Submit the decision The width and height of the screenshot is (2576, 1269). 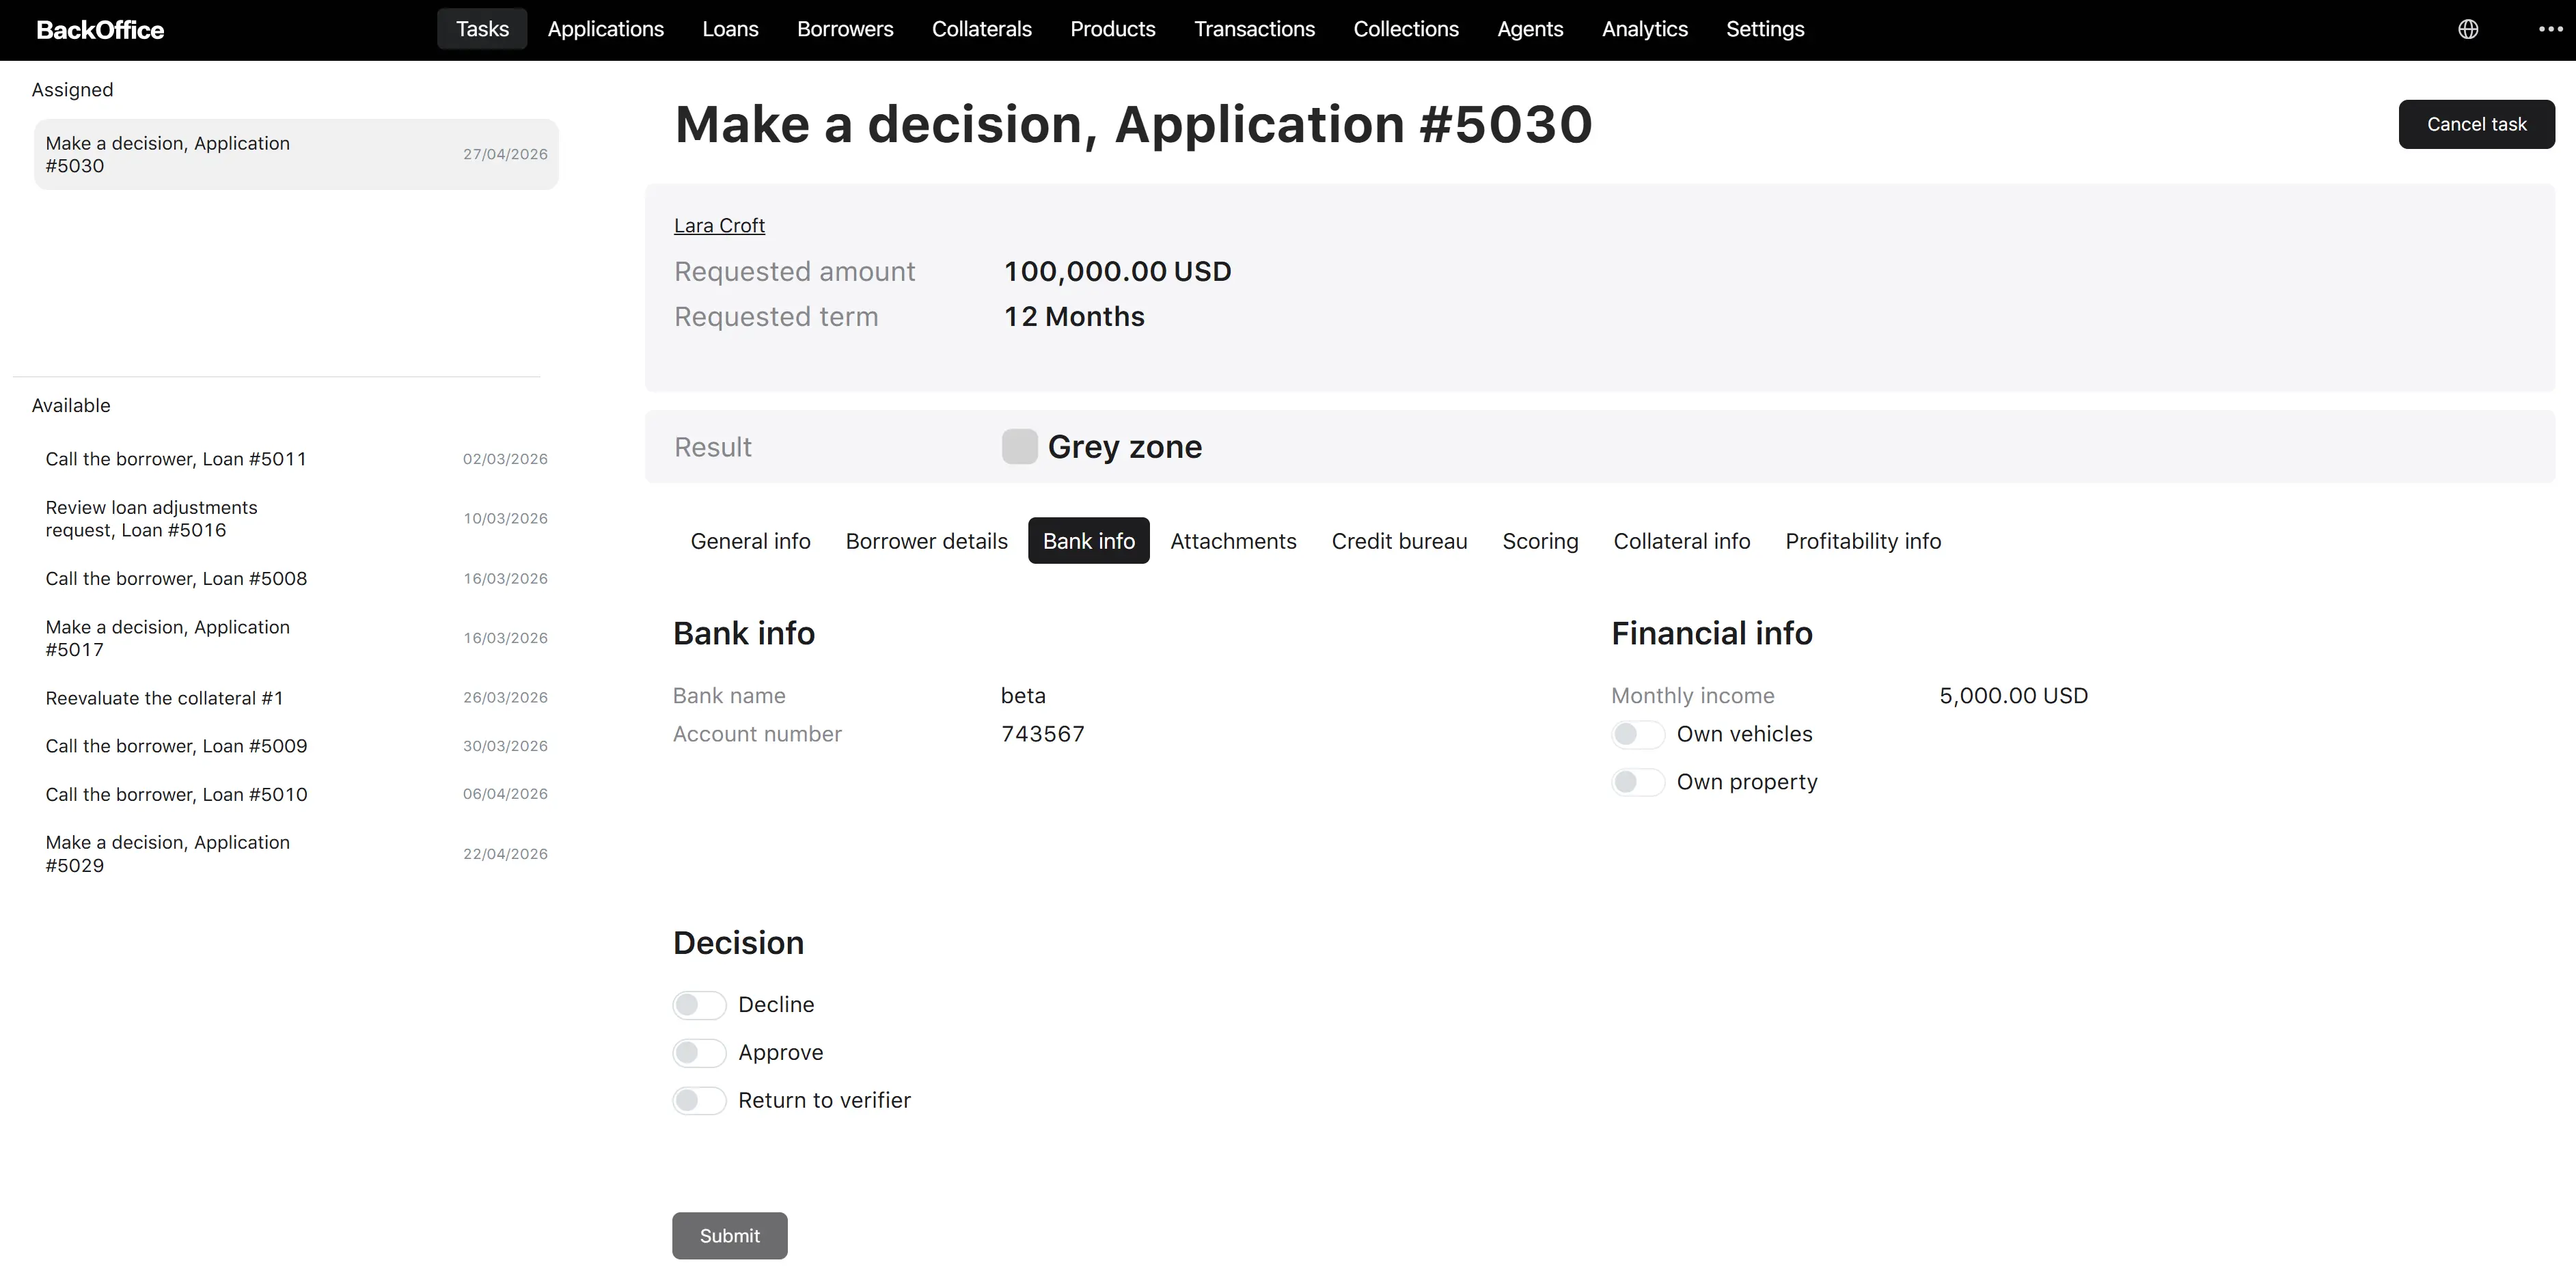coord(730,1236)
